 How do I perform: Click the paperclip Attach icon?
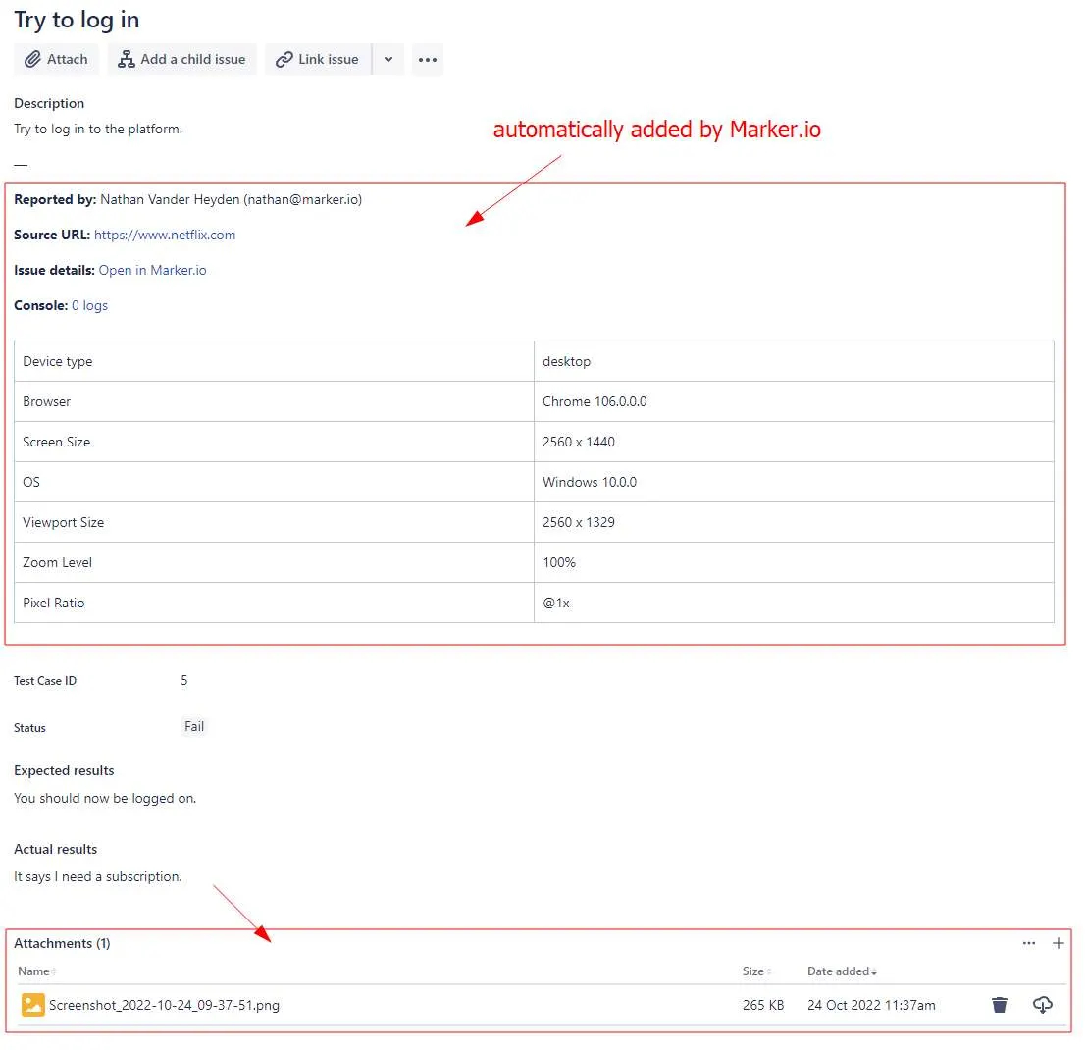click(30, 59)
